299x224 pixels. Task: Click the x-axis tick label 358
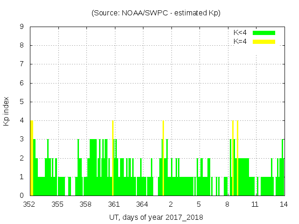(x=85, y=204)
